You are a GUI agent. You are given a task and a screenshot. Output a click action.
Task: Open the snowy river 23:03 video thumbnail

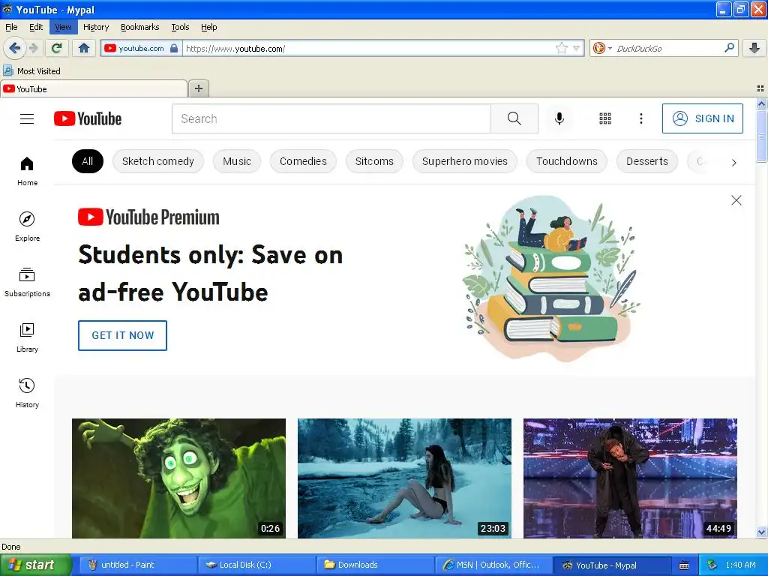(404, 478)
